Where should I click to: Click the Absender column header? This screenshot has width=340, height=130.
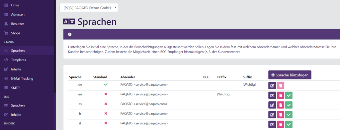click(128, 77)
